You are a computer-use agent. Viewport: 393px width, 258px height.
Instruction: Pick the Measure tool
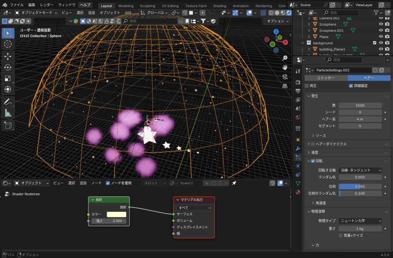coord(8,113)
